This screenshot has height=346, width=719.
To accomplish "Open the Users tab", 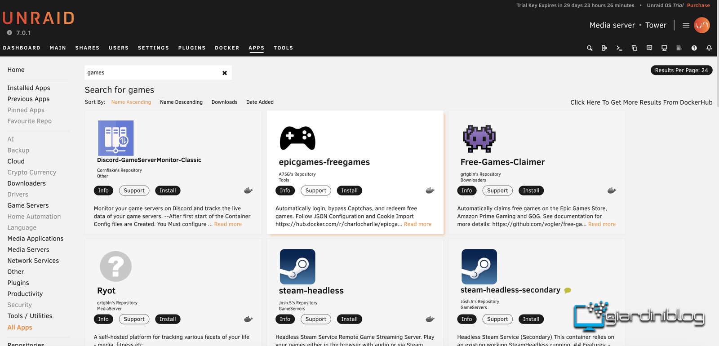I will (x=119, y=48).
